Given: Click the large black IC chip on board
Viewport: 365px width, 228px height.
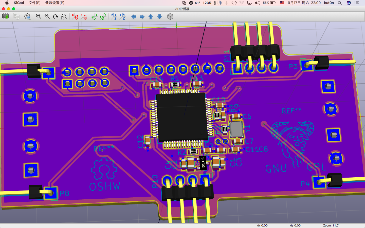Looking at the screenshot, I should 182,117.
